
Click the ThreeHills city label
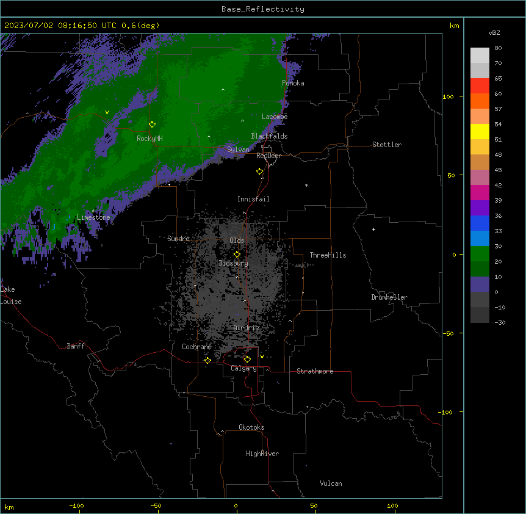pos(328,255)
